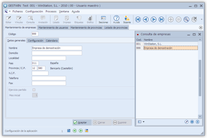Show the Gráfico chart tool
The image size is (207, 138).
pyautogui.click(x=90, y=19)
